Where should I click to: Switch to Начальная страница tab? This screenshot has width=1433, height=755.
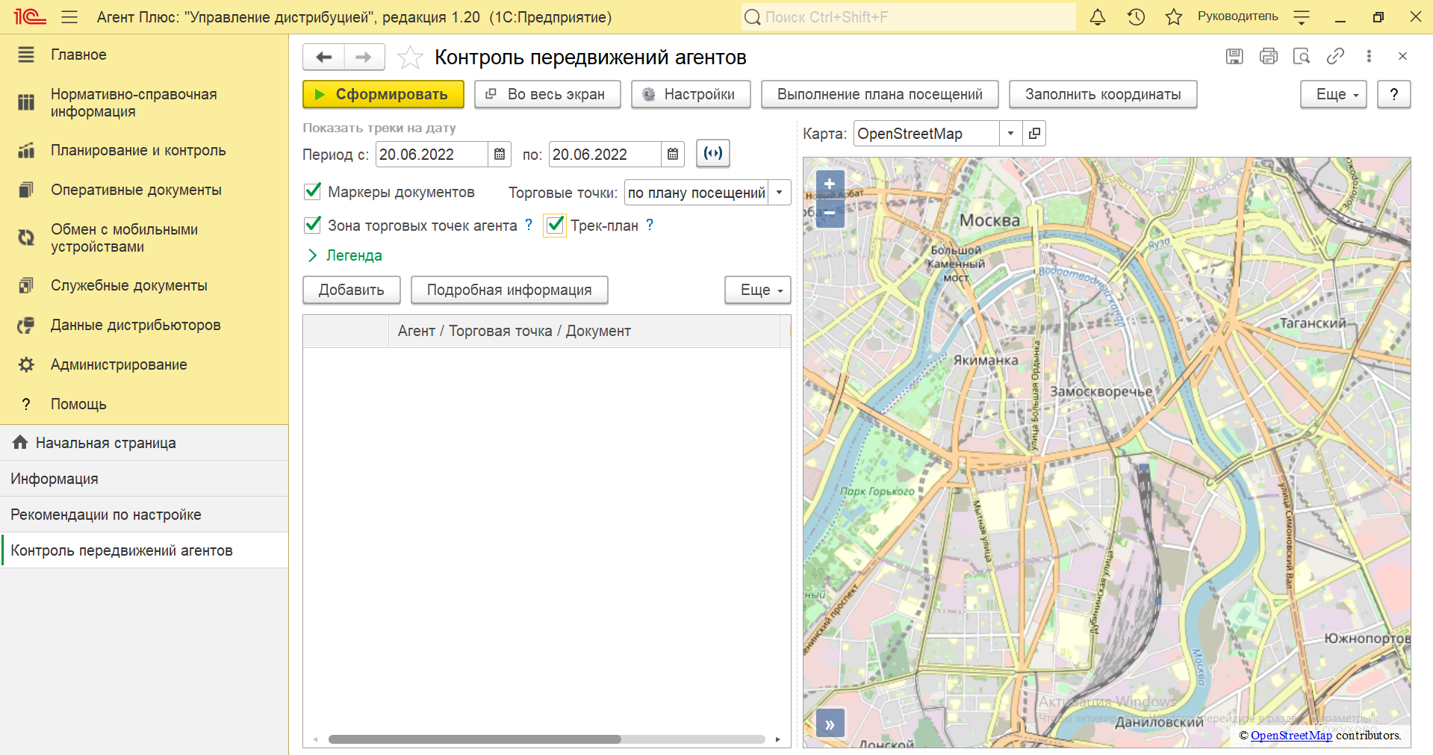pos(144,443)
